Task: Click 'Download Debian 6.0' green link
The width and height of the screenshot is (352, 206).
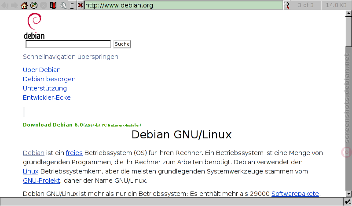Action: click(53, 125)
